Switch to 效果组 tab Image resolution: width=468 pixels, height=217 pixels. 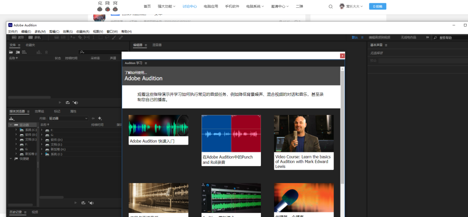pos(39,111)
